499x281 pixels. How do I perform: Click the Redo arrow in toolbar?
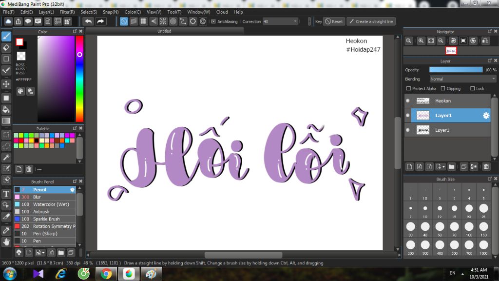point(100,21)
